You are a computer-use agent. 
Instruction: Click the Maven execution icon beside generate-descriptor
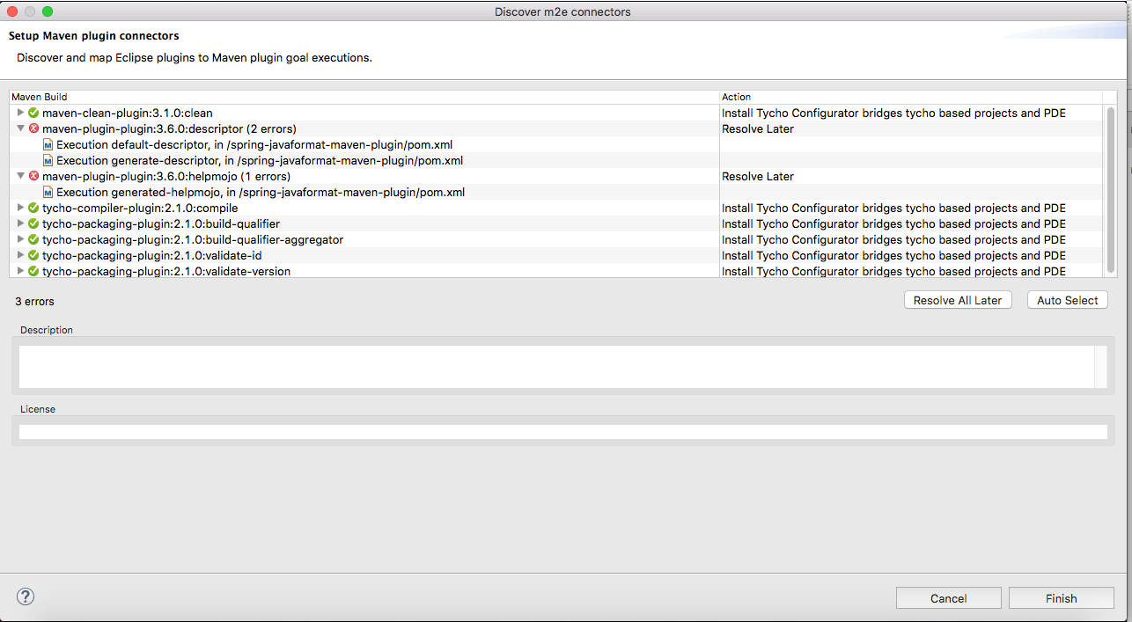[x=48, y=160]
